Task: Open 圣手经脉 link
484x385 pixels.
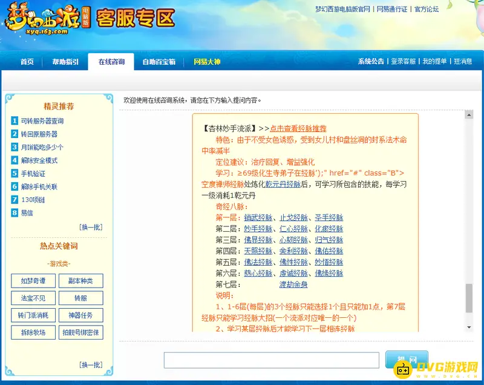Action: coord(329,218)
